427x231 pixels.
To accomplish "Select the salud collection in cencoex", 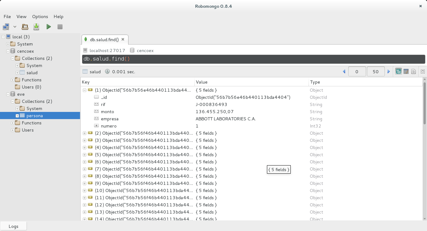I will click(32, 73).
